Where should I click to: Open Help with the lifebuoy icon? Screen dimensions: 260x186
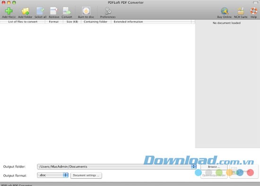(253, 11)
